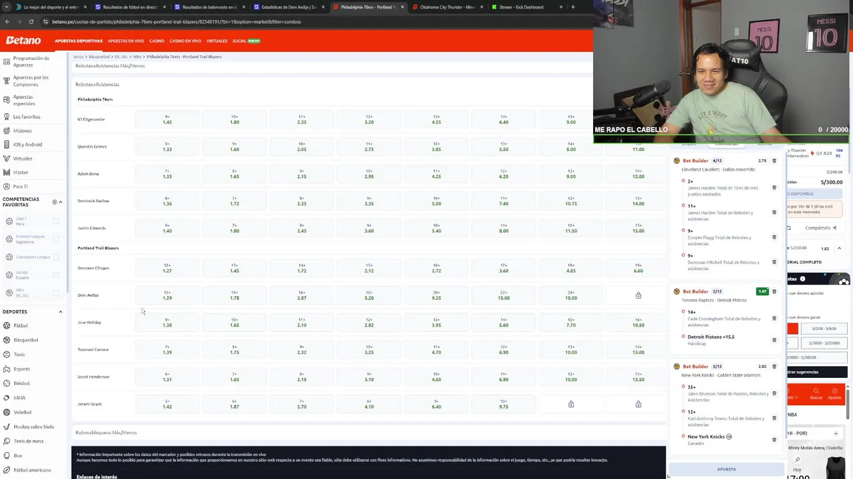This screenshot has height=479, width=853.
Task: Open the Fútbol americano icon
Action: click(x=7, y=470)
